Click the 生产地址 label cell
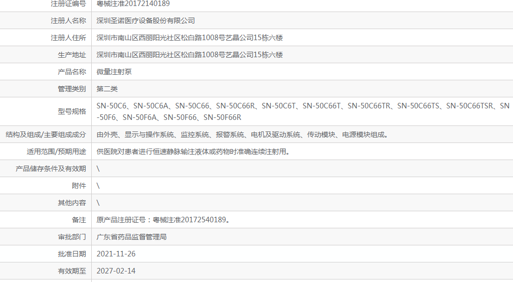This screenshot has height=282, width=513. coord(72,55)
